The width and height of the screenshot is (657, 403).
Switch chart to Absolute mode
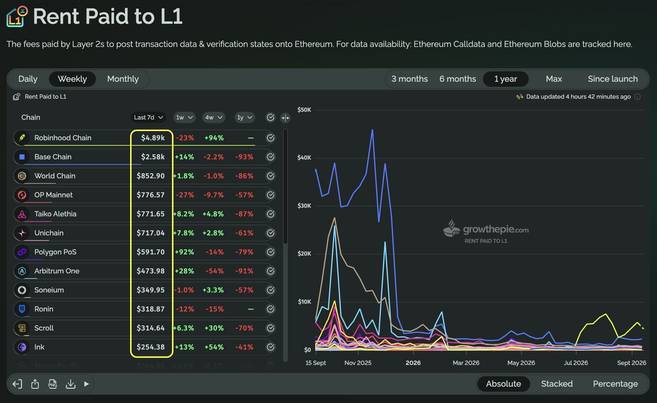pos(504,384)
